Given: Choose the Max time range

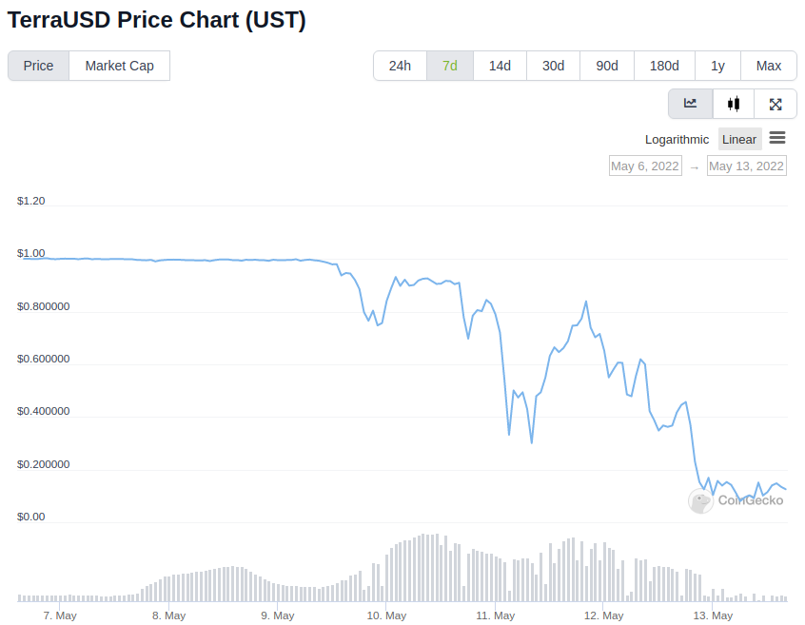Looking at the screenshot, I should [x=769, y=66].
